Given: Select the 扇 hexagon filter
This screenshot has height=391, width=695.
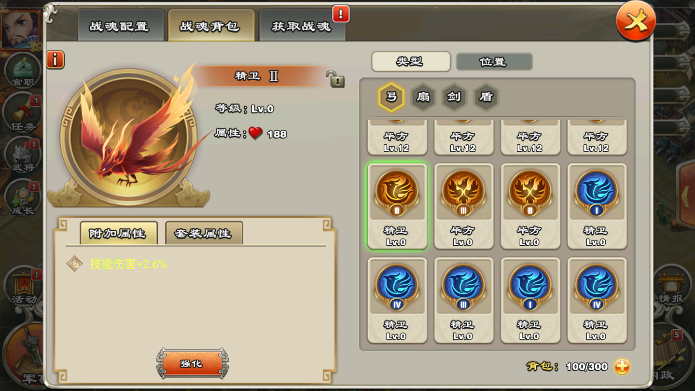Looking at the screenshot, I should [x=423, y=97].
